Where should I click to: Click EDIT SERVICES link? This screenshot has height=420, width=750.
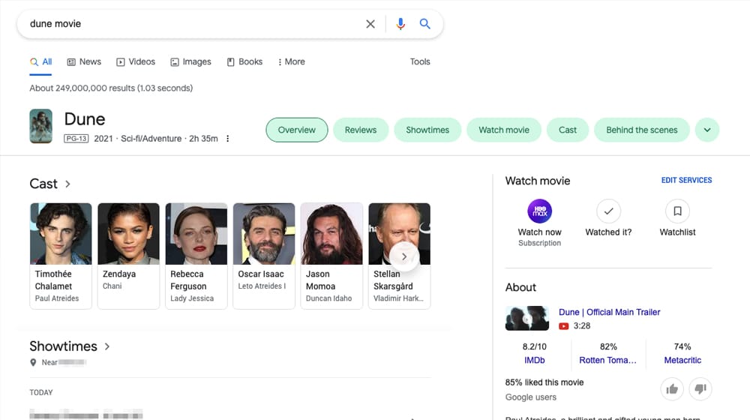(686, 180)
